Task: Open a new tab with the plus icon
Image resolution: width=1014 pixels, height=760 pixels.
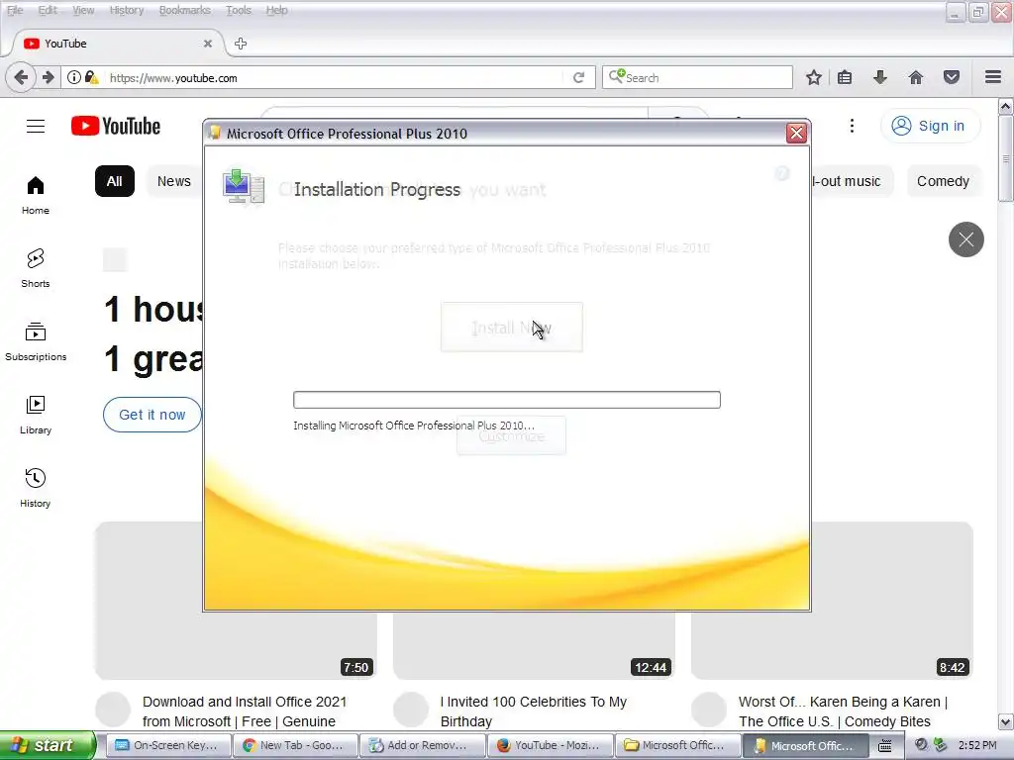Action: tap(241, 44)
